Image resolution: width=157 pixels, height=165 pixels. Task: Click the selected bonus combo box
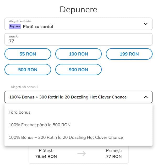point(78,97)
